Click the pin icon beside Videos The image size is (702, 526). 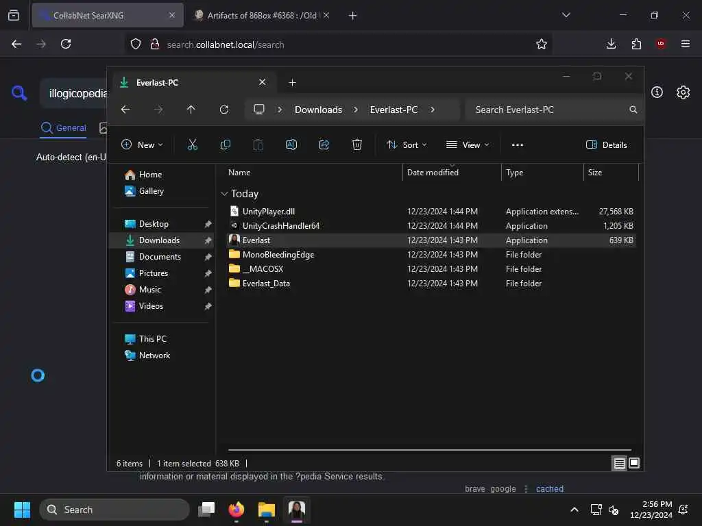coord(208,306)
